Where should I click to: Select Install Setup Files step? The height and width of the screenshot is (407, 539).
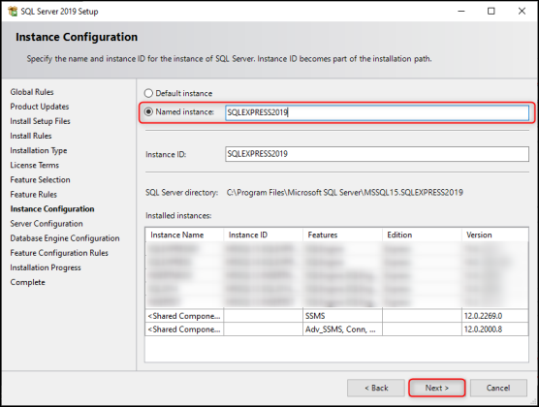pos(40,121)
